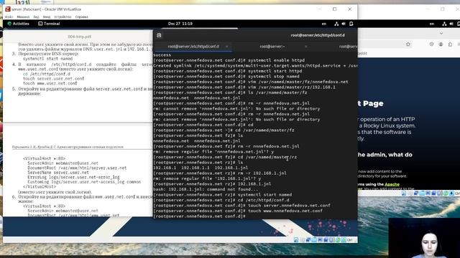The width and height of the screenshot is (460, 258).
Task: Click the PDF line 'touch server.user.net.conf'
Action: pyautogui.click(x=53, y=79)
